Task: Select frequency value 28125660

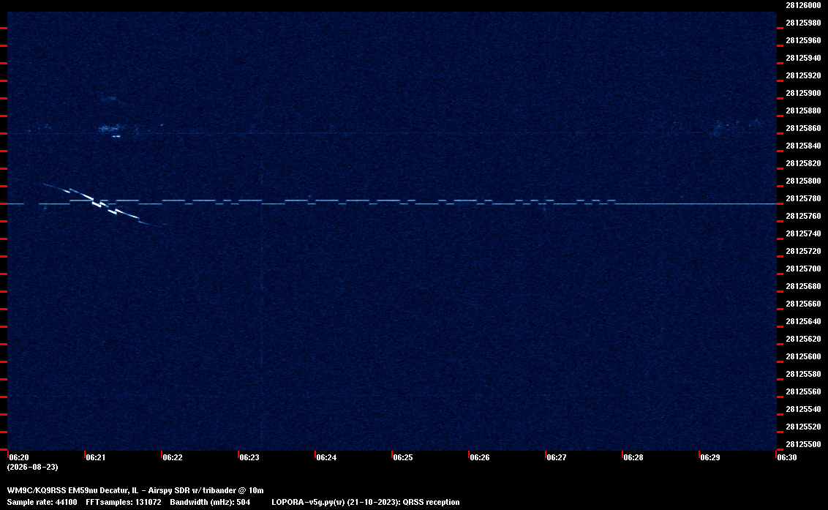Action: tap(803, 304)
